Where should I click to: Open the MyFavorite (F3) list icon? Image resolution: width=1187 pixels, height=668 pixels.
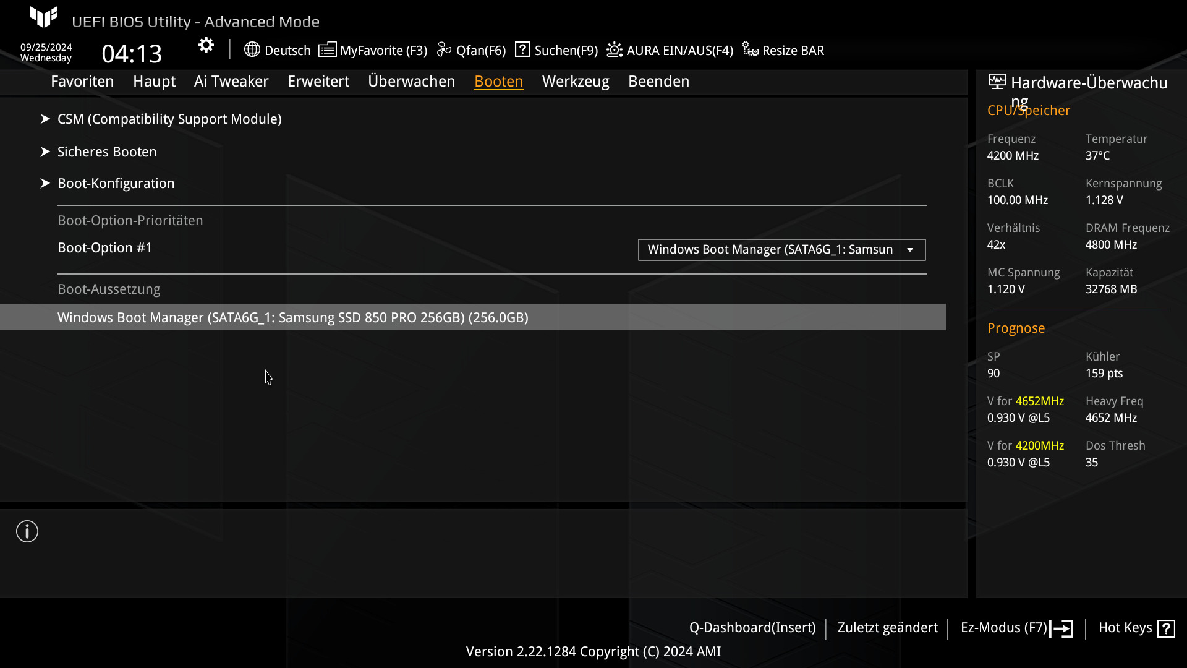[x=327, y=49]
